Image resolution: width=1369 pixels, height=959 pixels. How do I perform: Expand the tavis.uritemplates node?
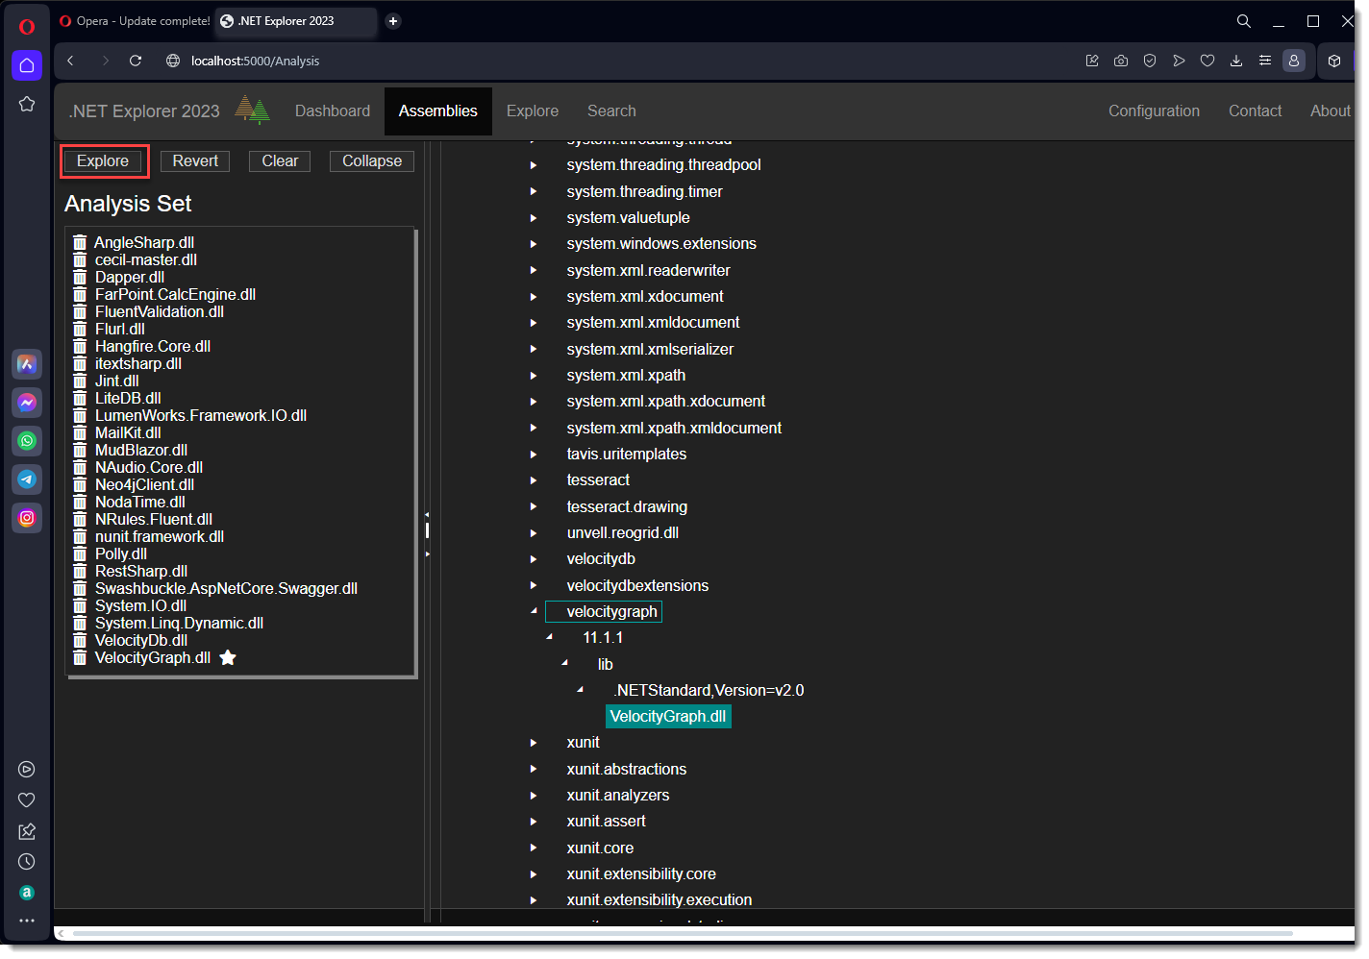tap(534, 455)
